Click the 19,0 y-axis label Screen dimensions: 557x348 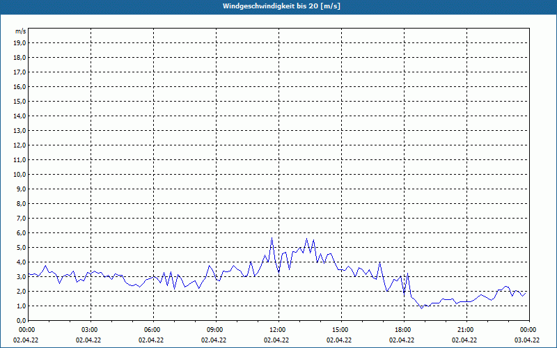pos(19,43)
